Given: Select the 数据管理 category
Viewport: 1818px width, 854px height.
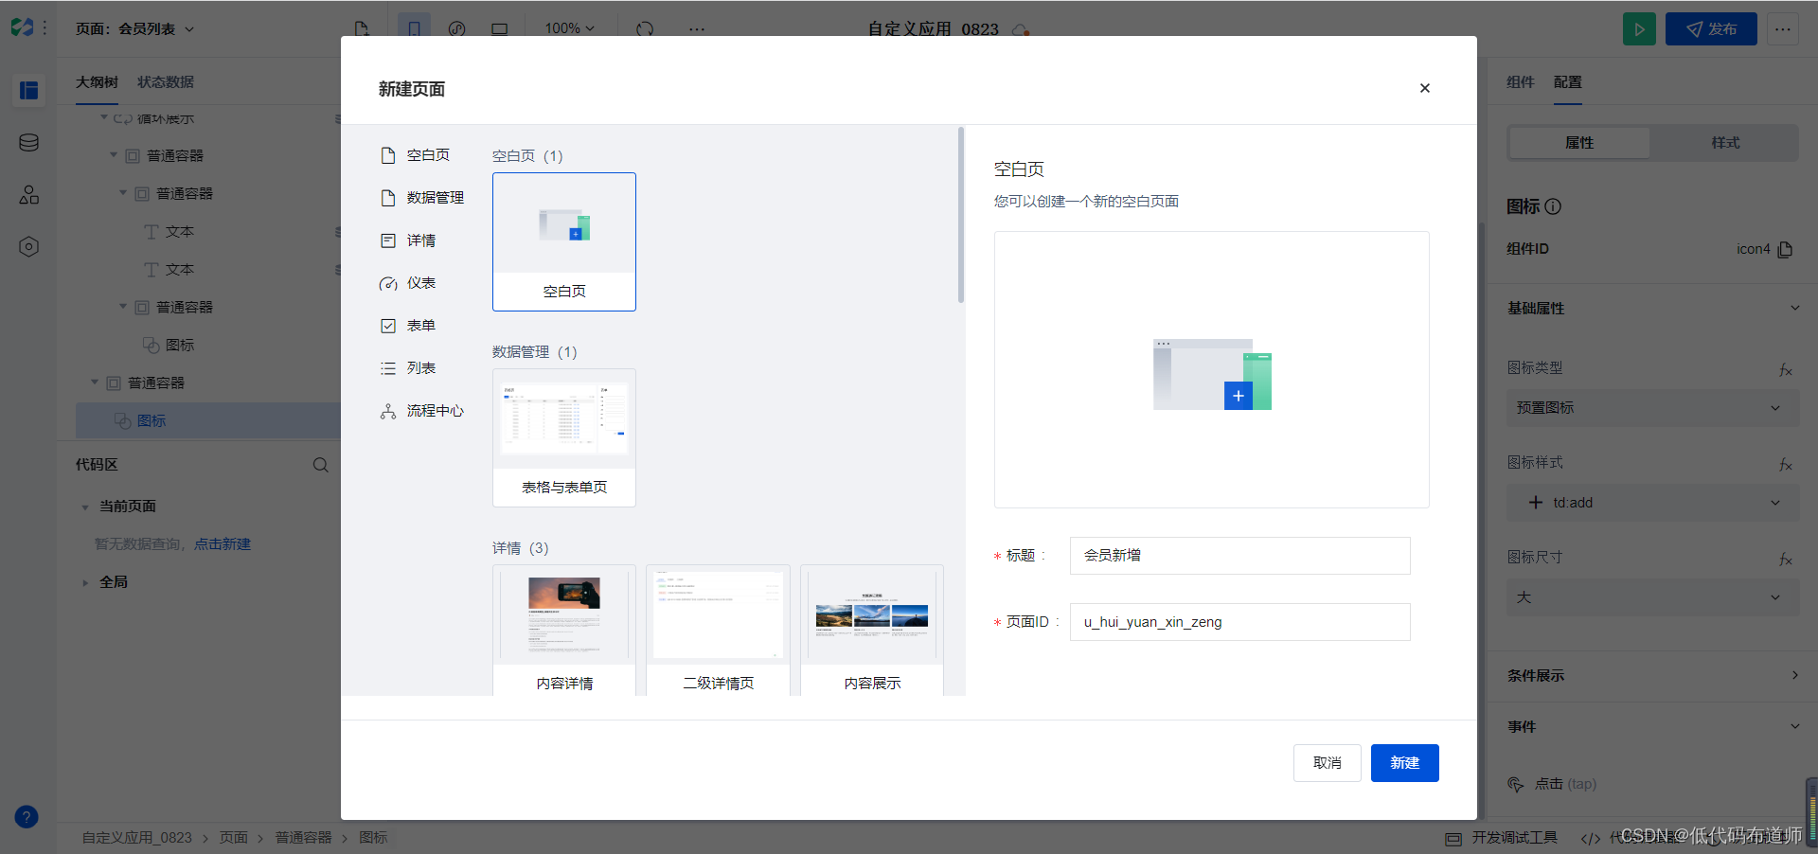Looking at the screenshot, I should pyautogui.click(x=422, y=198).
